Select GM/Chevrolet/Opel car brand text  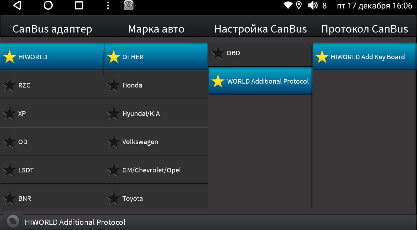coord(152,170)
